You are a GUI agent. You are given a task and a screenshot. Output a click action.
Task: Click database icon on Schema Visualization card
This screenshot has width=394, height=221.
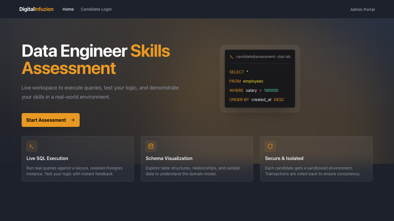(x=151, y=146)
